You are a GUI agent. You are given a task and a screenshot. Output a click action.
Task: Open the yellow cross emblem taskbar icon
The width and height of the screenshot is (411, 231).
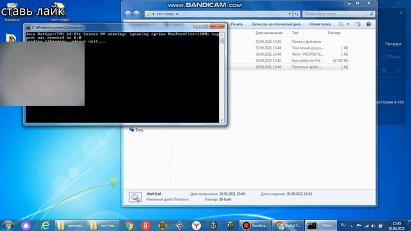[162, 225]
